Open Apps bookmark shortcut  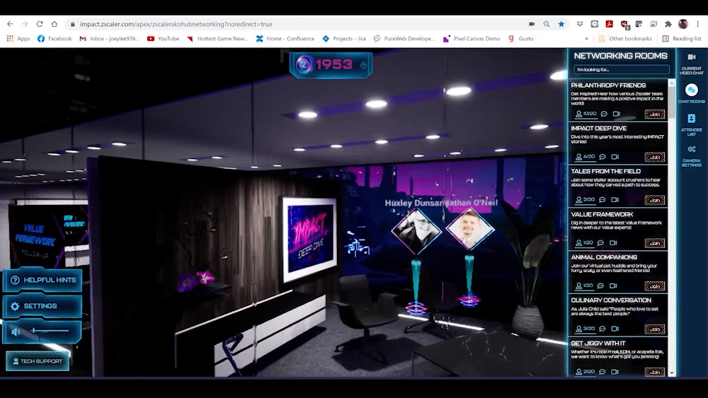18,39
